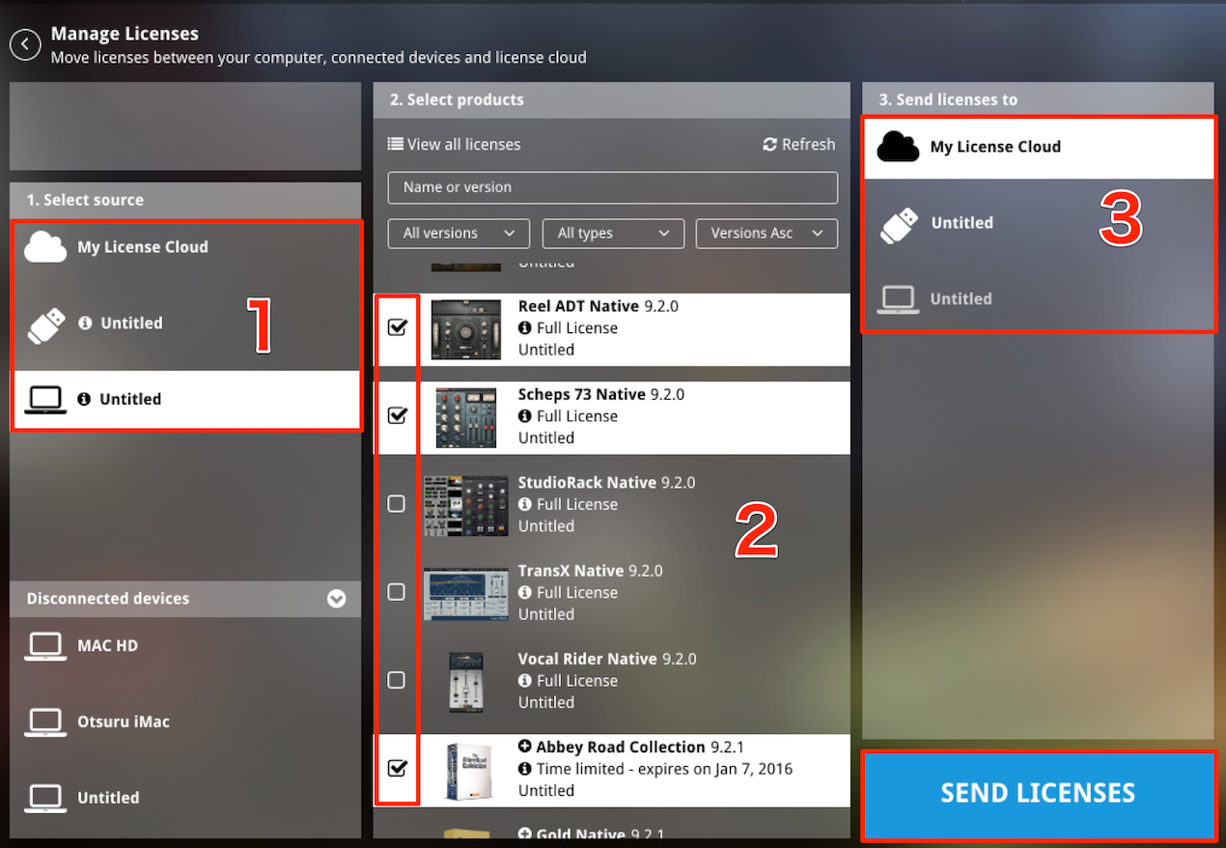The width and height of the screenshot is (1226, 848).
Task: Click the SEND LICENSES button
Action: [x=1038, y=795]
